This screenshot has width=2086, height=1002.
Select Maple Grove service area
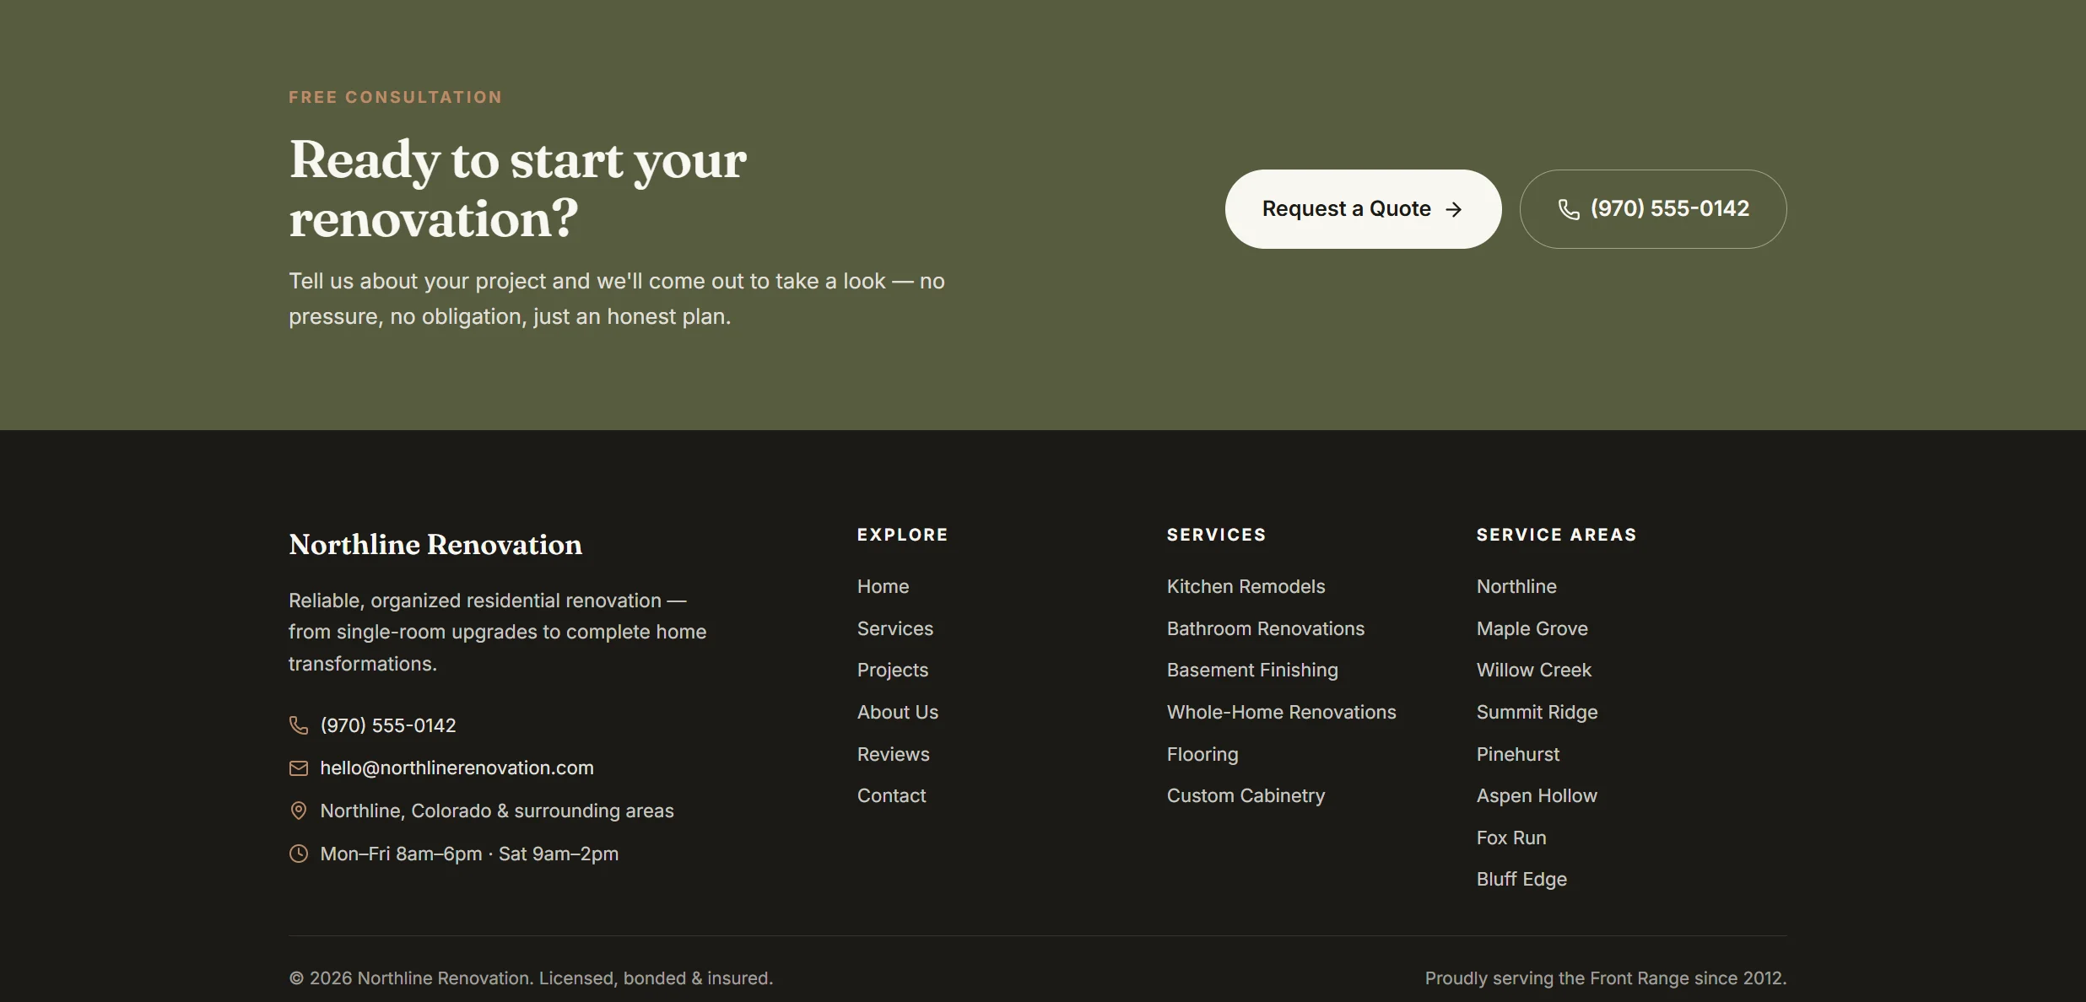1532,628
